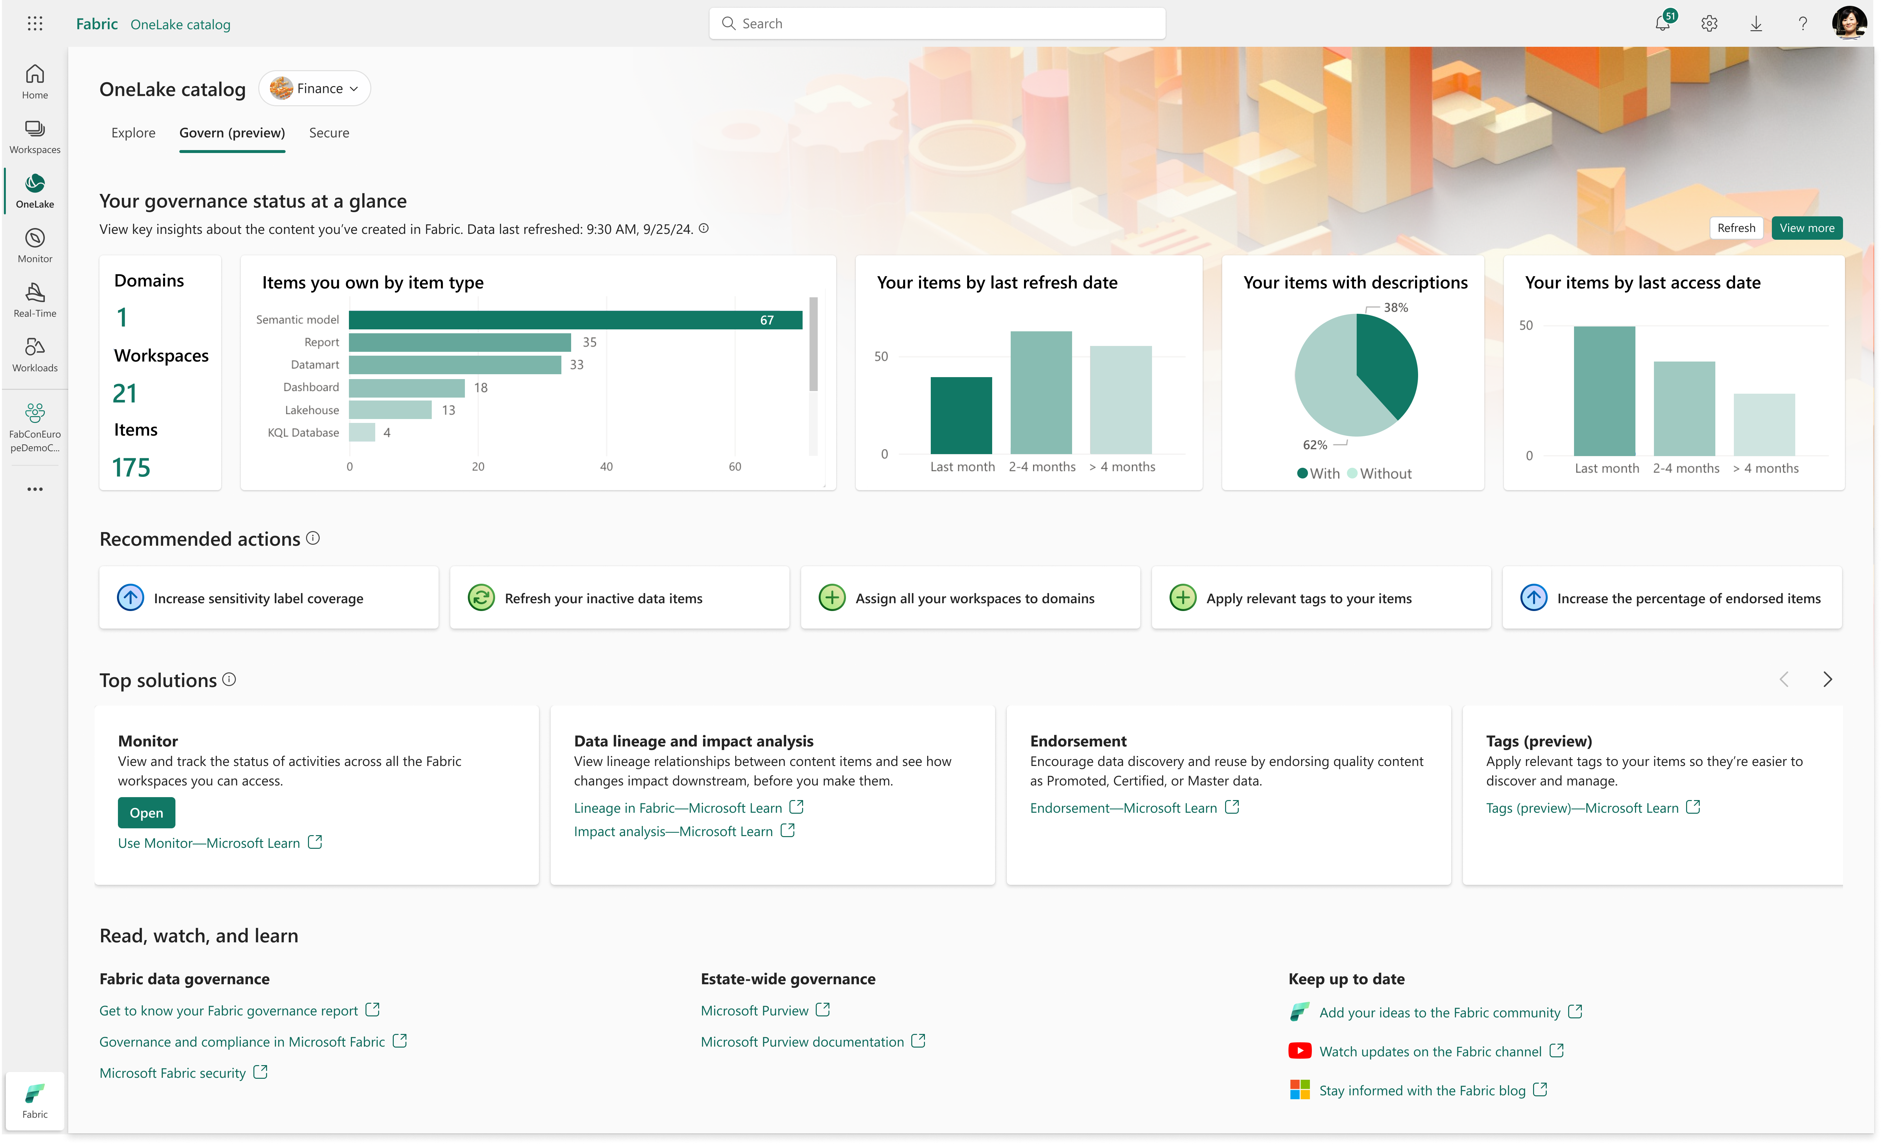Viewport: 1882px width, 1146px height.
Task: Click the OneLake catalog breadcrumb
Action: pyautogui.click(x=180, y=24)
